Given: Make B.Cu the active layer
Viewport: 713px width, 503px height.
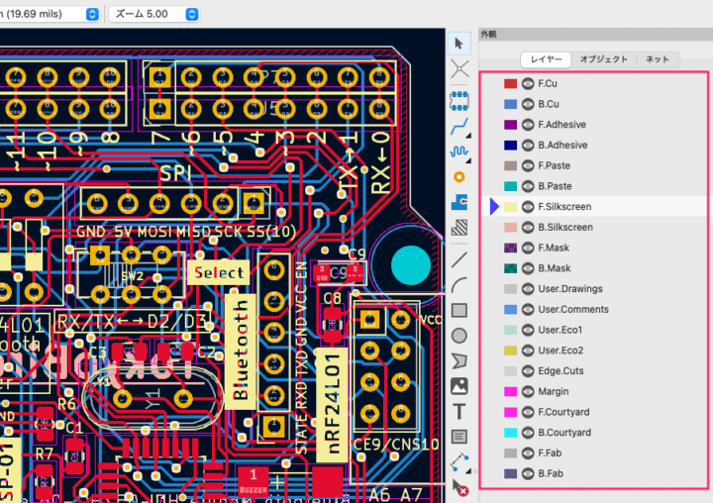Looking at the screenshot, I should point(549,104).
